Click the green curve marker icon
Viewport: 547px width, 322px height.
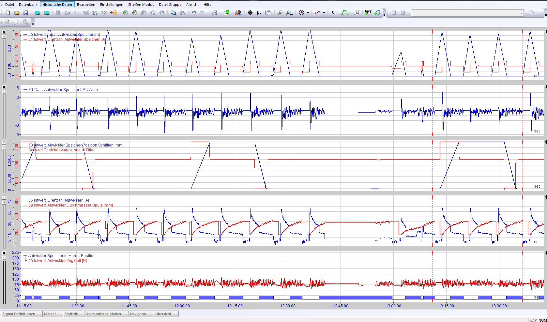pyautogui.click(x=344, y=13)
